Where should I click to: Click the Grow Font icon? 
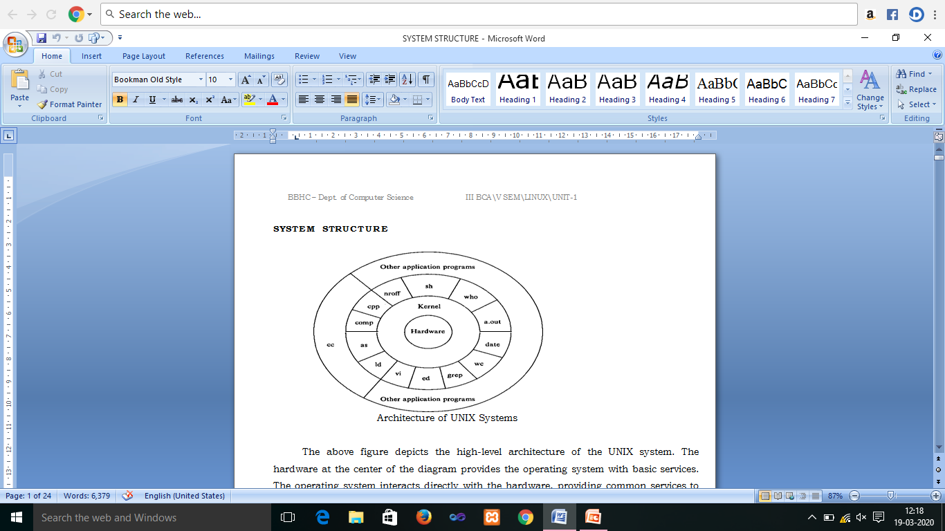point(246,80)
